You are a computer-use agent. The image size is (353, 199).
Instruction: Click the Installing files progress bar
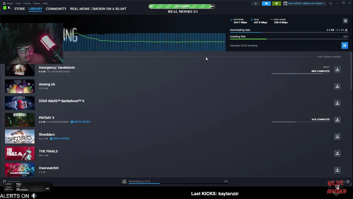pos(289,39)
